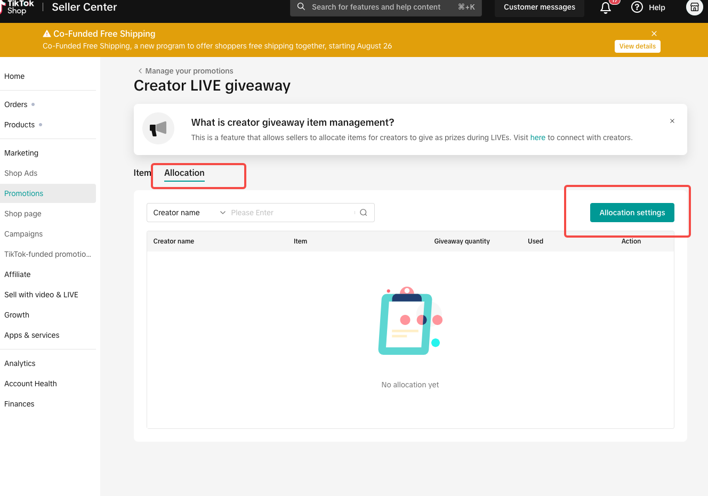This screenshot has width=708, height=496.
Task: Select the Allocation tab
Action: [x=184, y=173]
